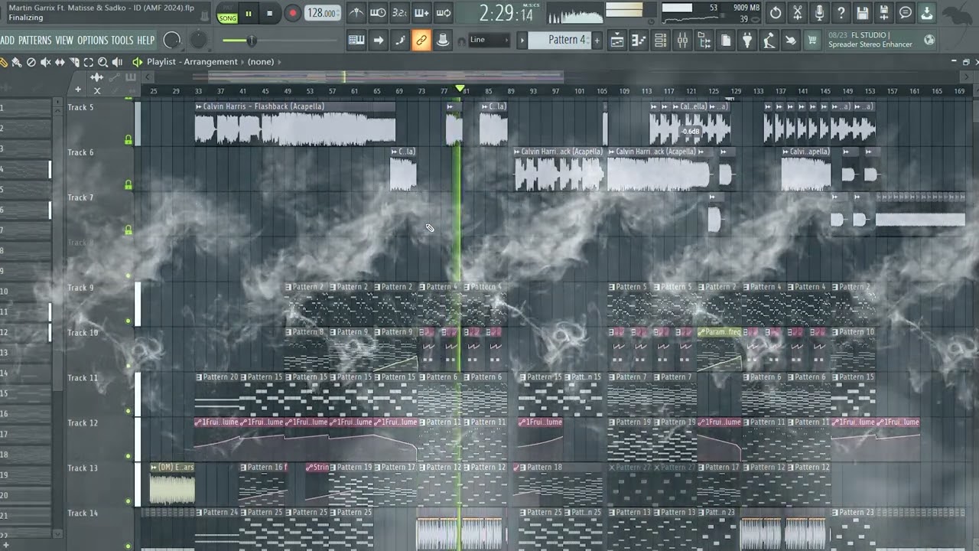
Task: Click the touch controller hand icon
Action: point(791,40)
